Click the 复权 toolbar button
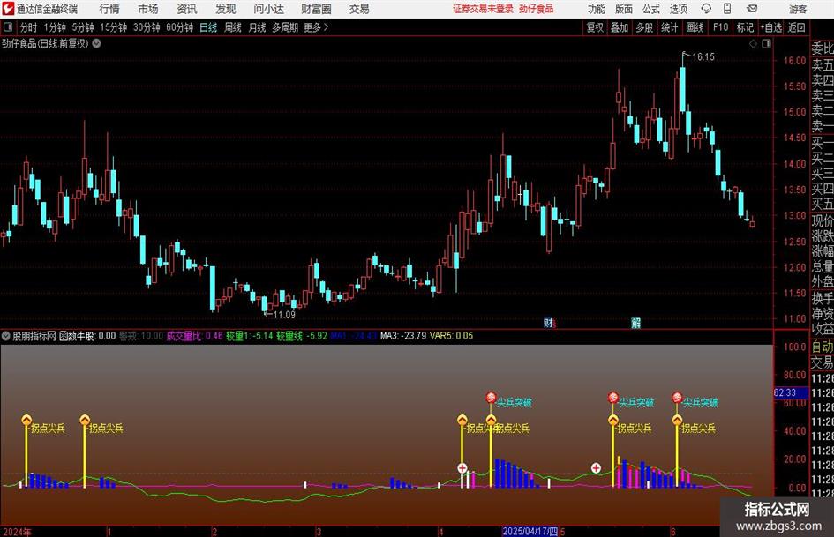The height and width of the screenshot is (537, 834). click(x=595, y=27)
